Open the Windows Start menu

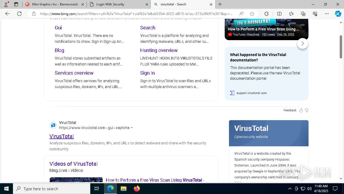6,189
